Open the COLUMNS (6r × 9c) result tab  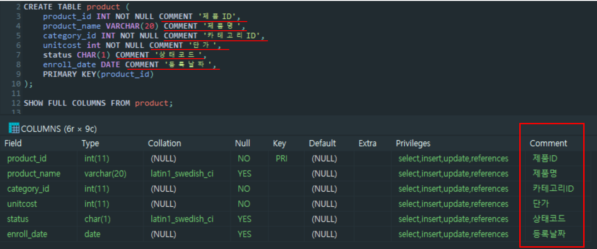[52, 129]
